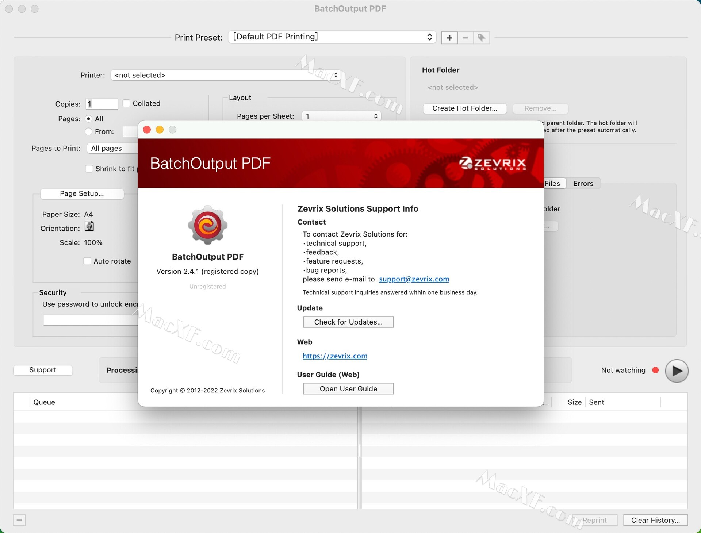This screenshot has height=533, width=701.
Task: Click the Unregistered label
Action: coord(207,287)
